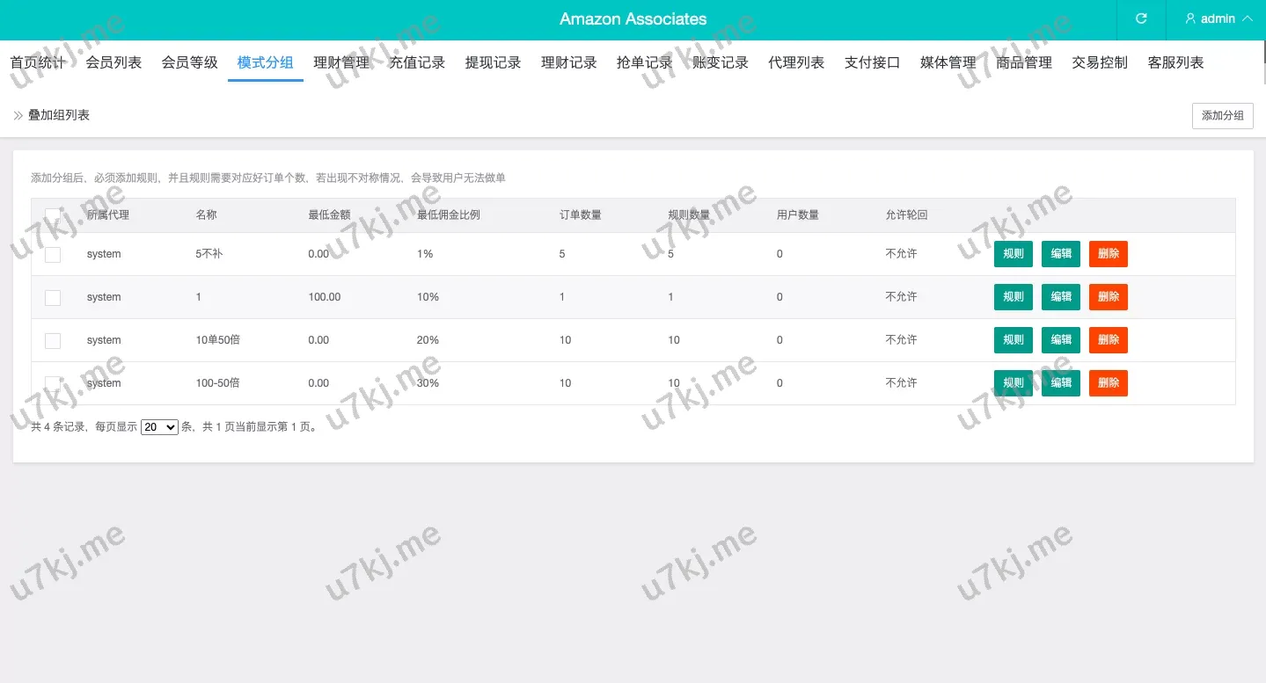This screenshot has height=683, width=1266.
Task: Click the double-chevron icon beside 叠加组列表
Action: (x=18, y=115)
